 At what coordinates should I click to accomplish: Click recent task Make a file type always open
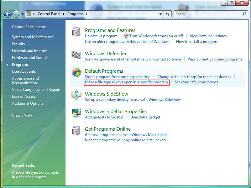click(x=35, y=175)
